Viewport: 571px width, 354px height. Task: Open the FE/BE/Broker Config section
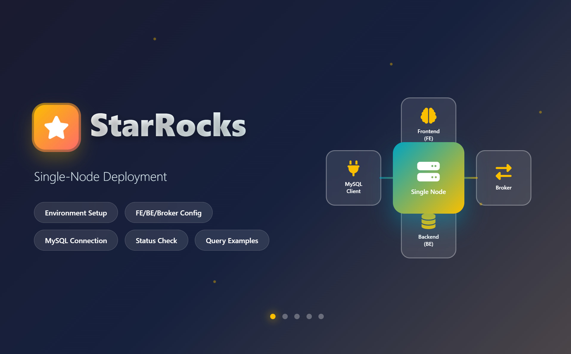pos(168,212)
